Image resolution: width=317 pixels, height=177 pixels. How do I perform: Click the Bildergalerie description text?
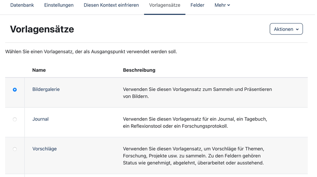coord(197,93)
